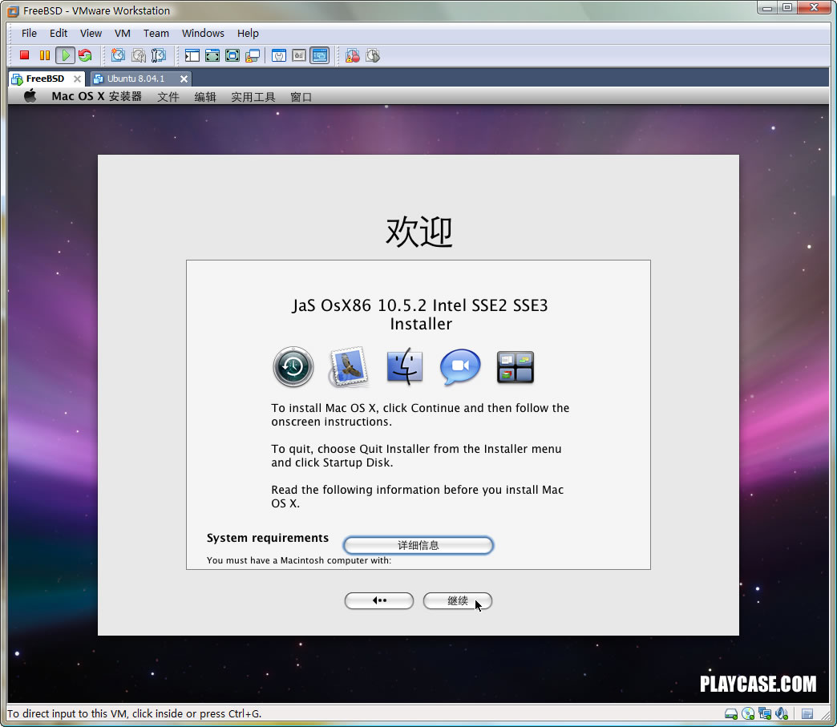Close the Ubuntu 8.04.1 tab

[x=184, y=79]
